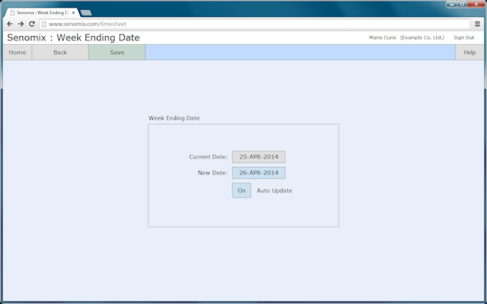This screenshot has height=304, width=487.
Task: Minimize the browser window
Action: [x=452, y=4]
